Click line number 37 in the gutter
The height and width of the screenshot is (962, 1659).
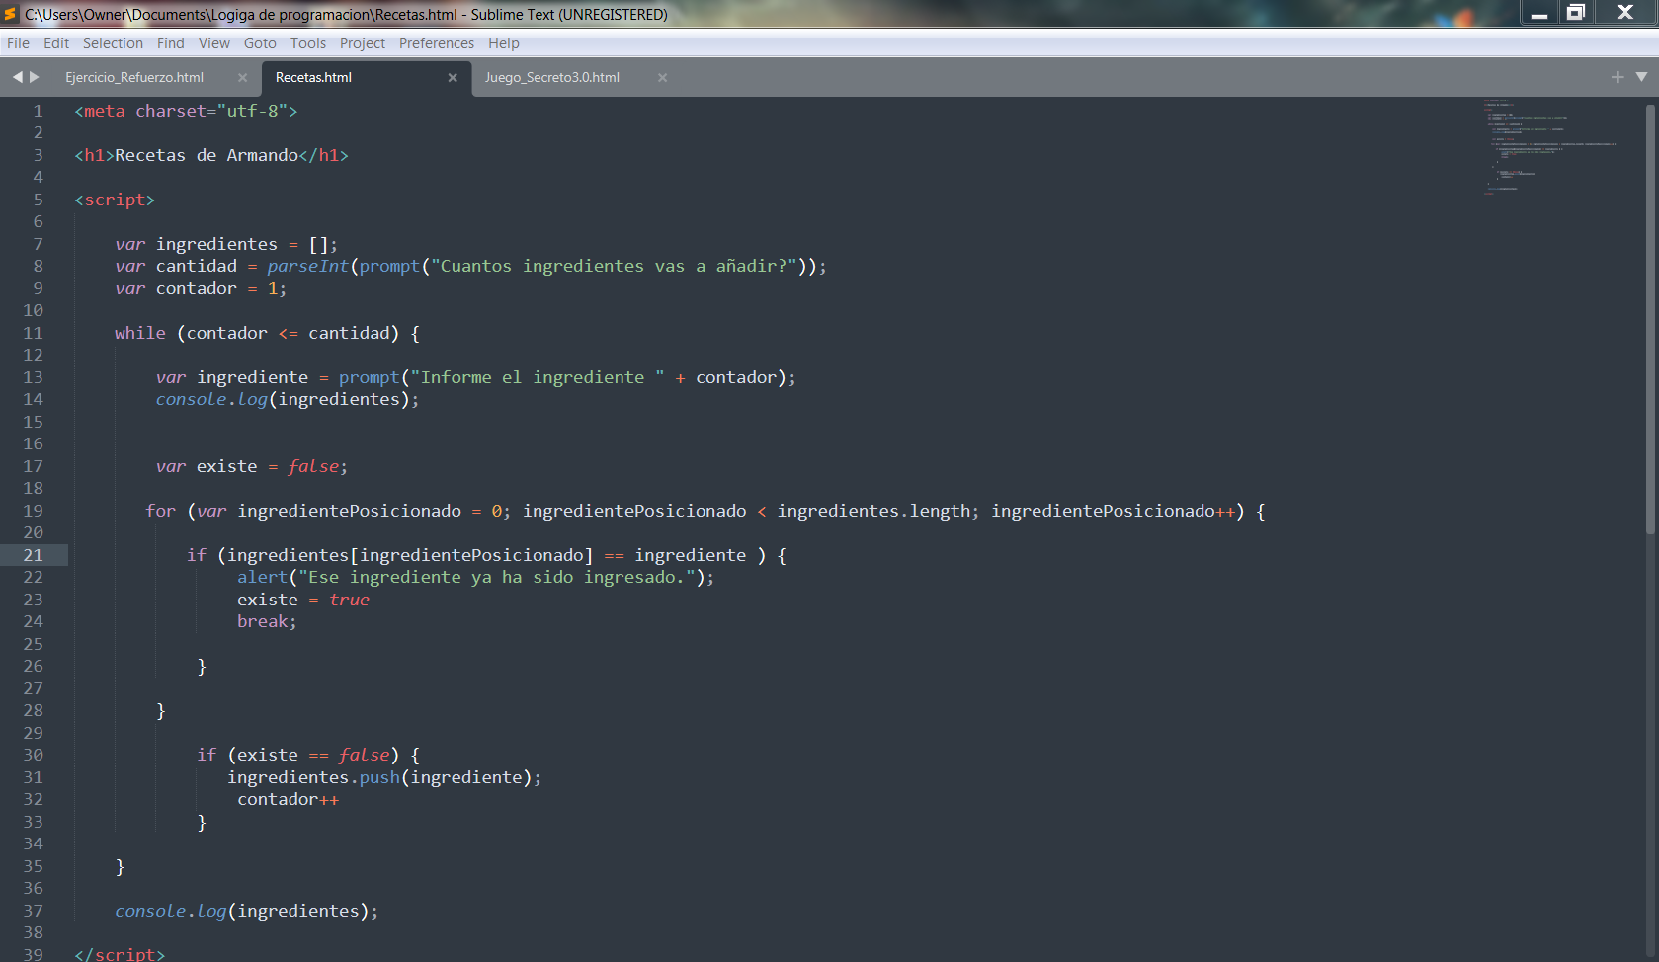click(33, 911)
